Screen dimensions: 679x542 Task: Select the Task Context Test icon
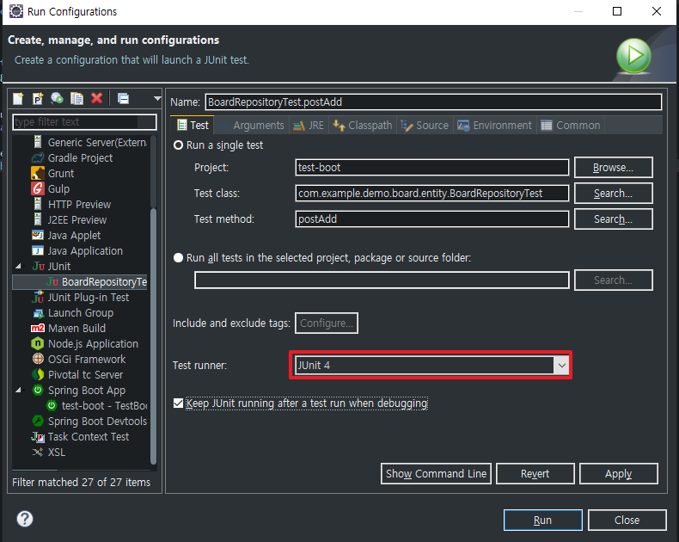coord(38,437)
